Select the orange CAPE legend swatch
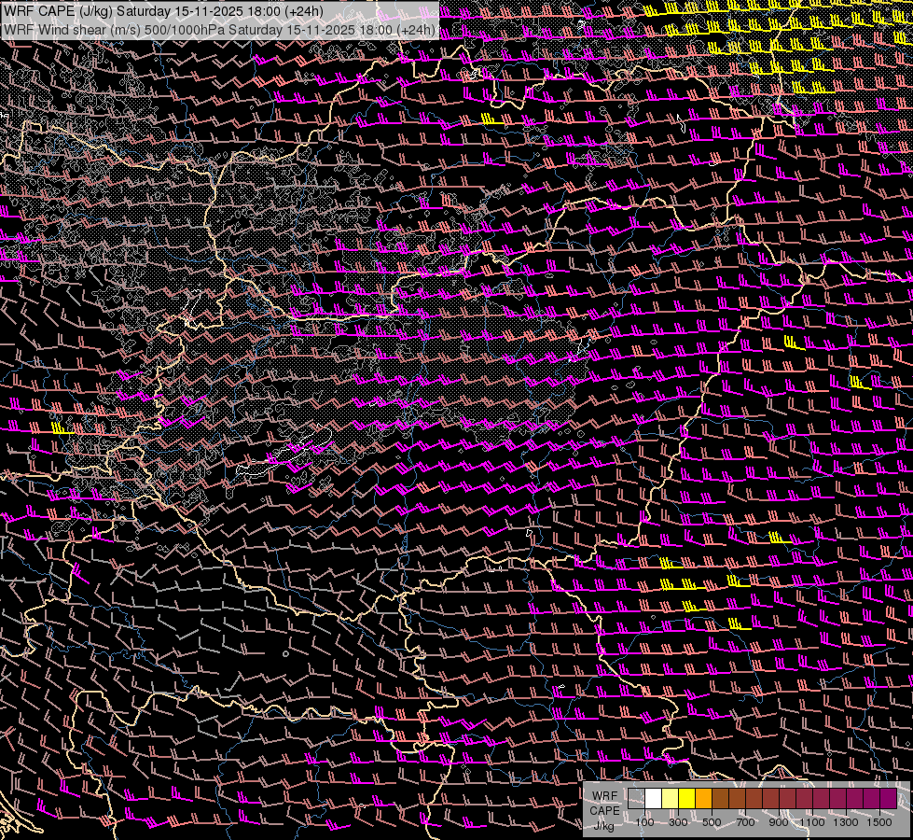Viewport: 913px width, 840px height. [704, 799]
